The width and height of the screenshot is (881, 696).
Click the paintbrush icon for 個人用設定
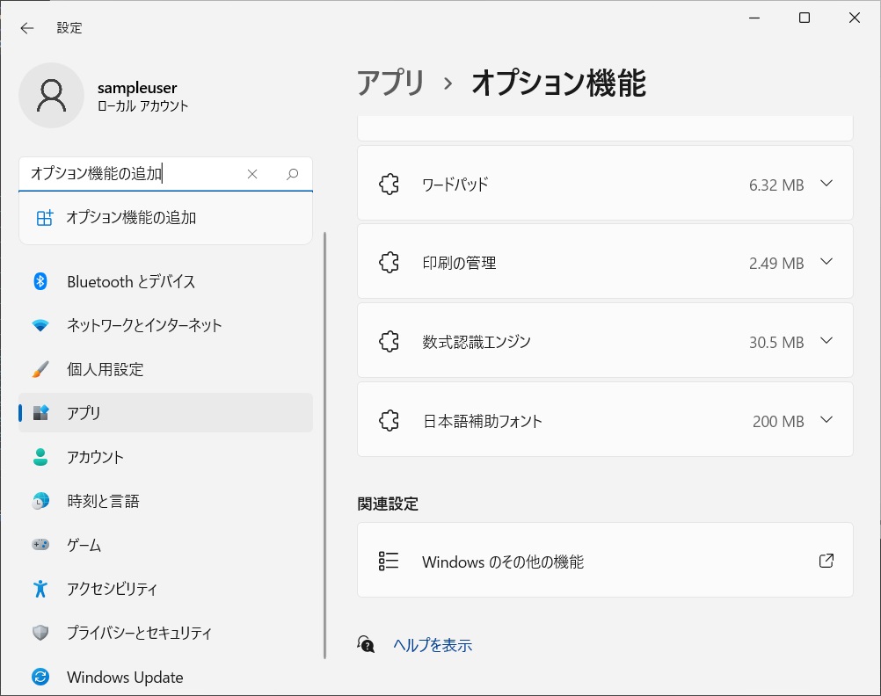tap(40, 369)
